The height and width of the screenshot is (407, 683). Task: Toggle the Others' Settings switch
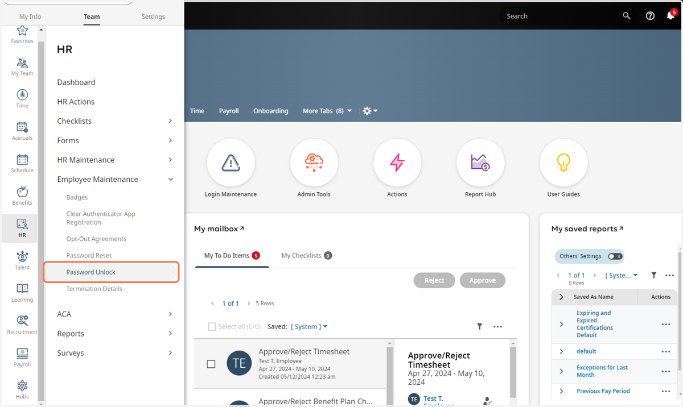[x=615, y=256]
